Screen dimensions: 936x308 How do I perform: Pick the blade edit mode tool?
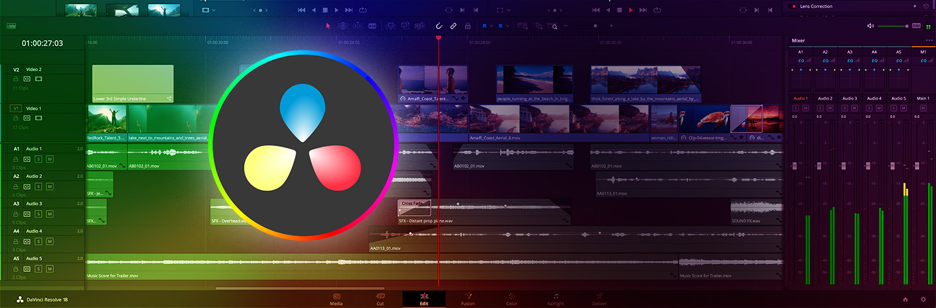(372, 26)
